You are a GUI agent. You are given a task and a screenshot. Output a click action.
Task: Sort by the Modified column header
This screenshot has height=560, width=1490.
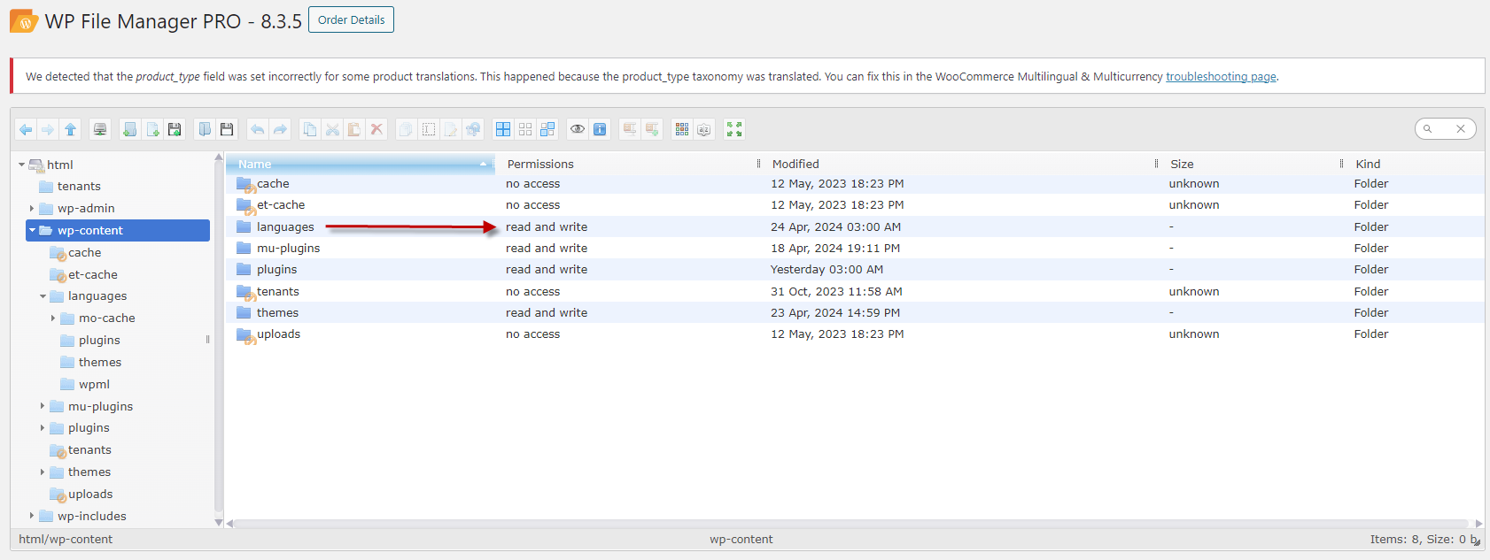[x=958, y=164]
